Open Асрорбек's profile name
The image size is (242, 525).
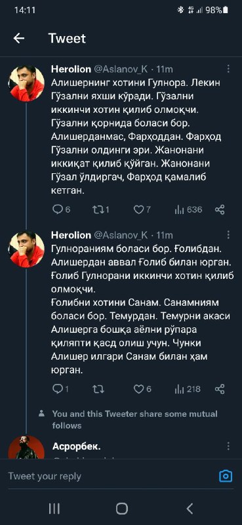click(x=77, y=446)
